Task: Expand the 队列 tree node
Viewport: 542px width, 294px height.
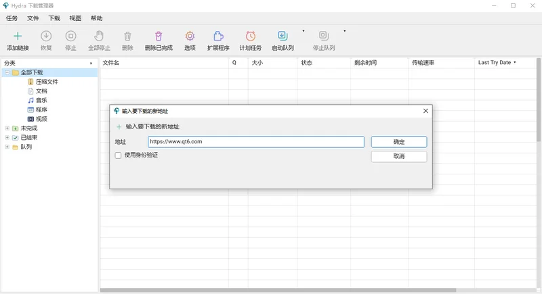Action: tap(7, 147)
